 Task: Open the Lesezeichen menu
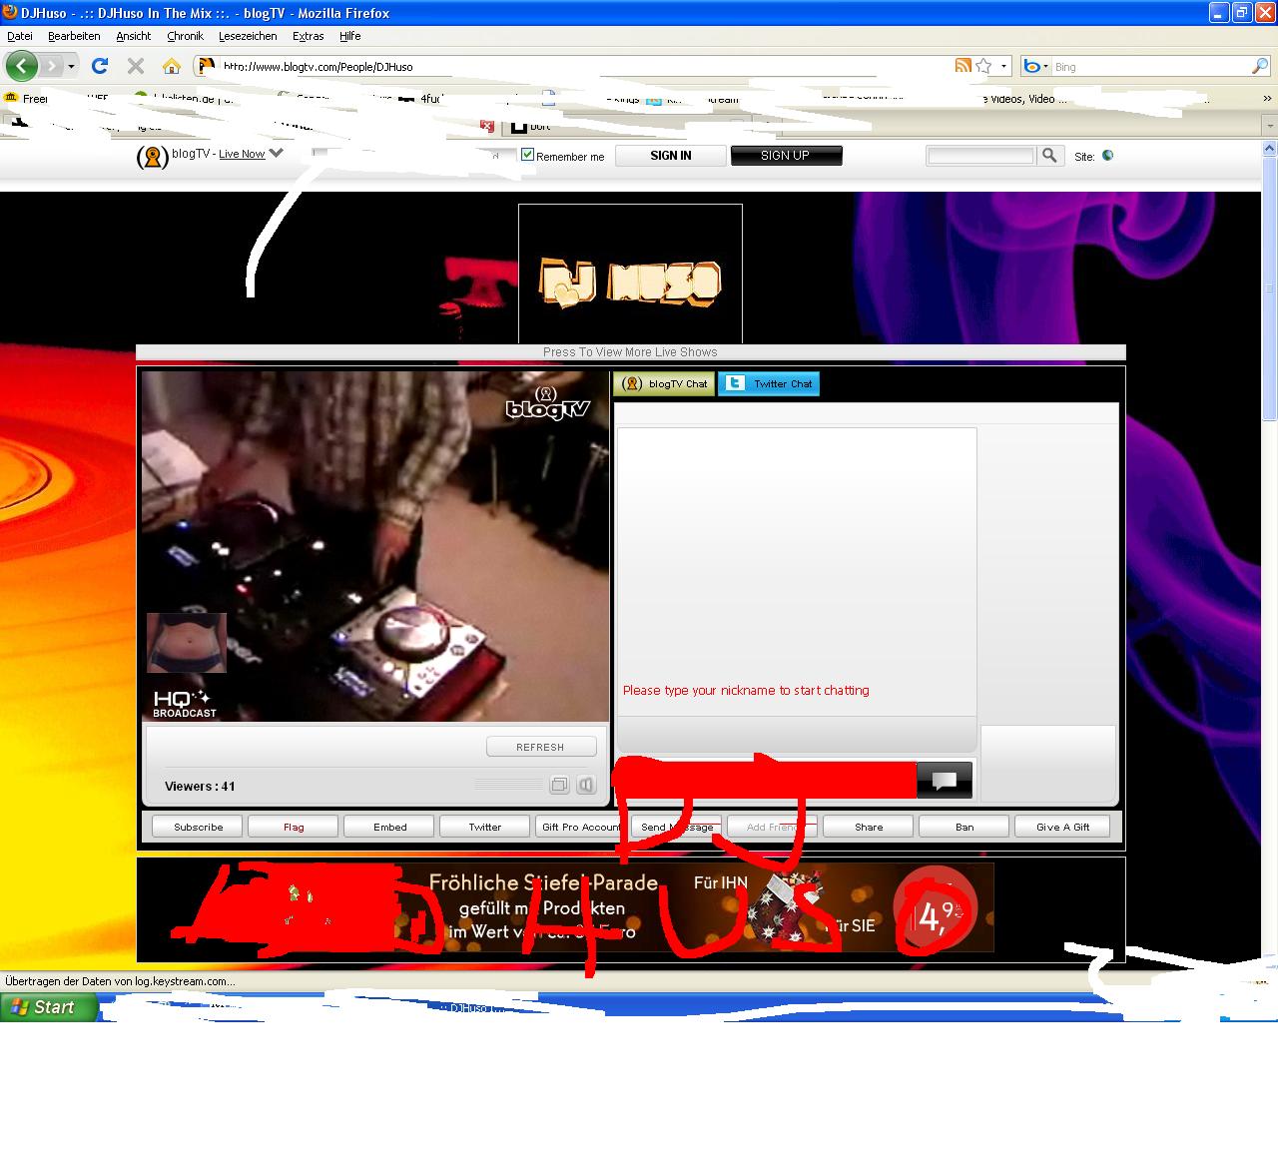click(x=248, y=36)
